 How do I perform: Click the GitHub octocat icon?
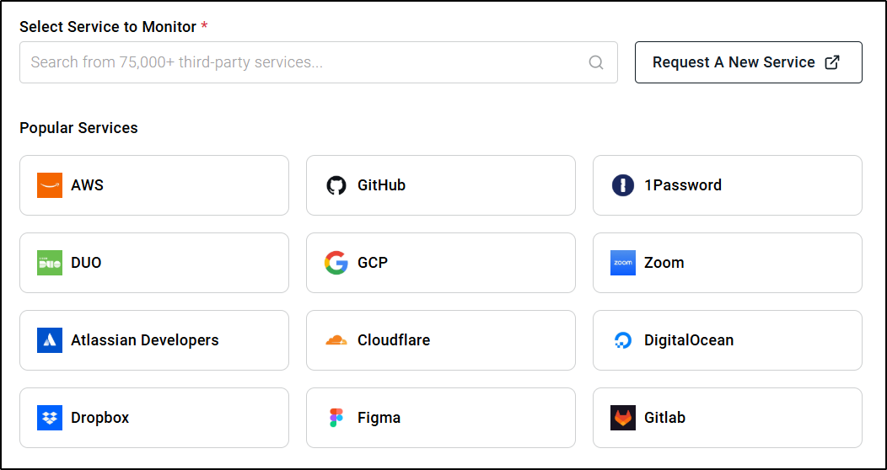[336, 185]
